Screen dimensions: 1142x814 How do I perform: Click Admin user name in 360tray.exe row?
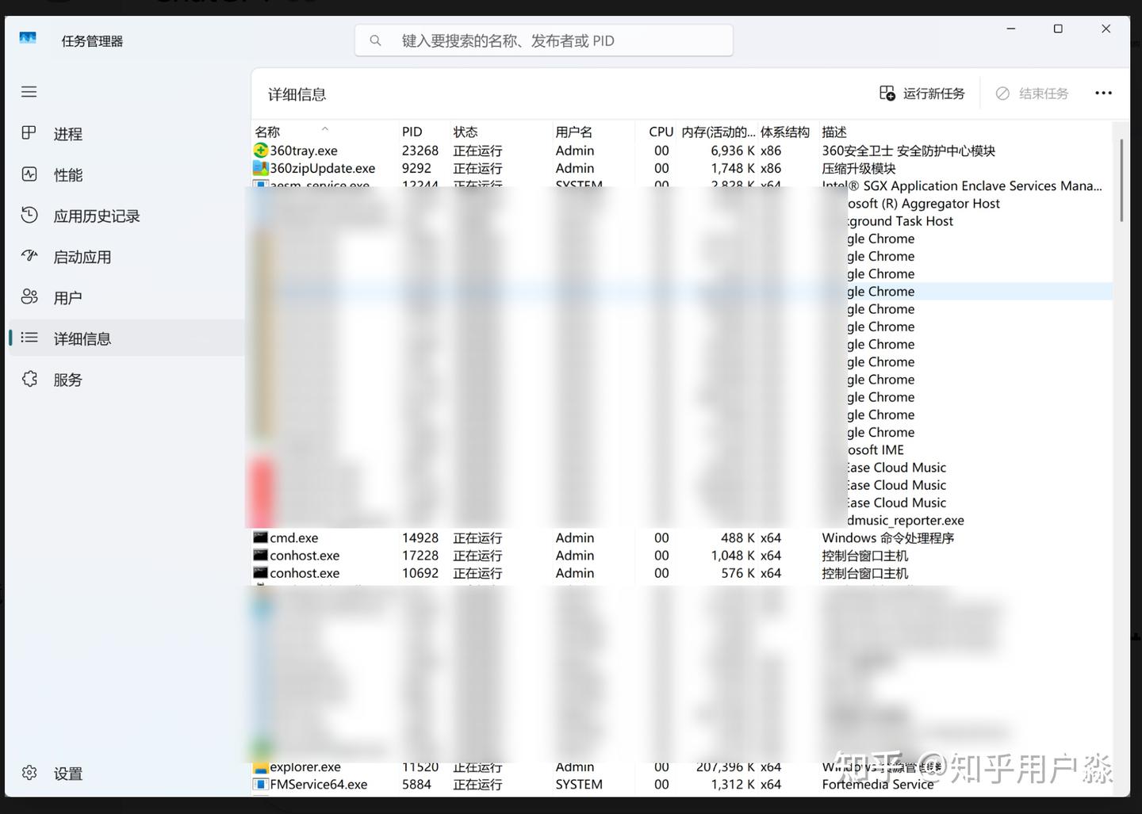pyautogui.click(x=575, y=151)
